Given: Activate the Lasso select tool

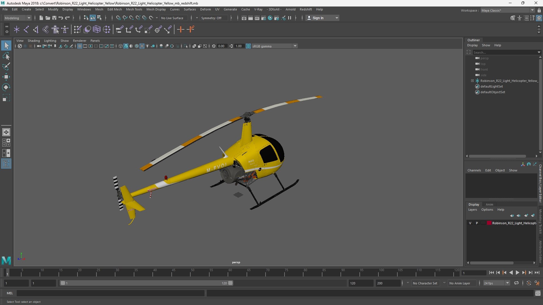Looking at the screenshot, I should tap(6, 56).
